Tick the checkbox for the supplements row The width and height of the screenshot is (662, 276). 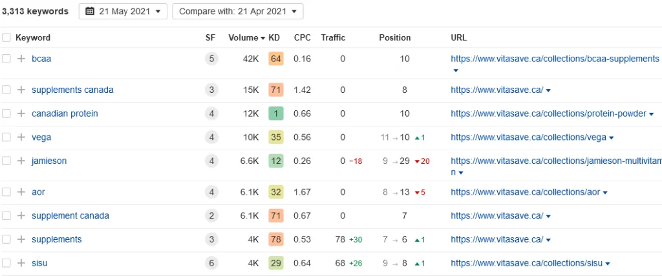pos(6,239)
